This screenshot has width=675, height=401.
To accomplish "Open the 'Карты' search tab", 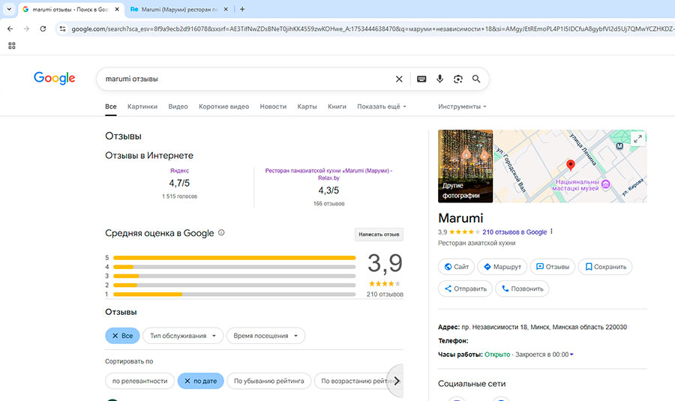I will pos(307,106).
